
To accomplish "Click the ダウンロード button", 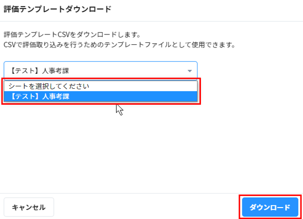I will coord(270,207).
